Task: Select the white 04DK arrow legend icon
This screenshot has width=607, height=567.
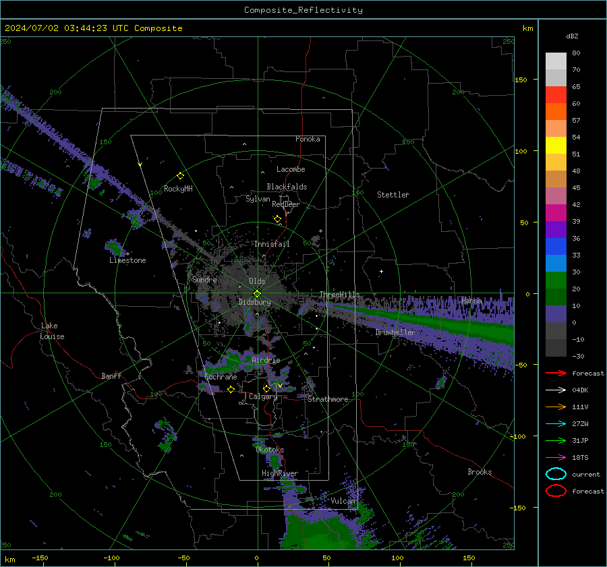Action: tap(556, 390)
